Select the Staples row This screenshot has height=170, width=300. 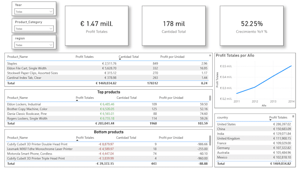point(107,64)
